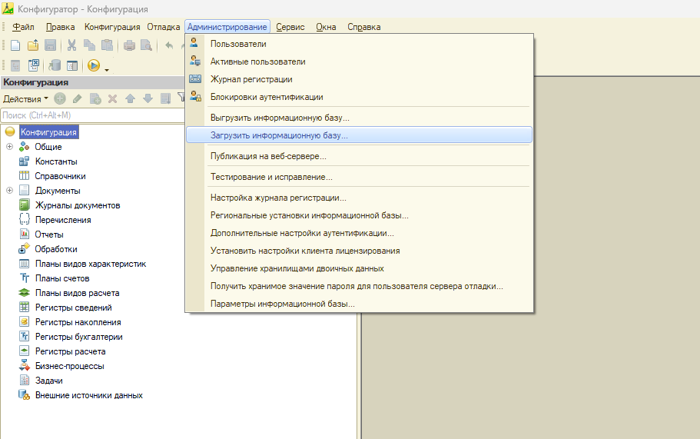Select Обработки in the tree

[56, 249]
